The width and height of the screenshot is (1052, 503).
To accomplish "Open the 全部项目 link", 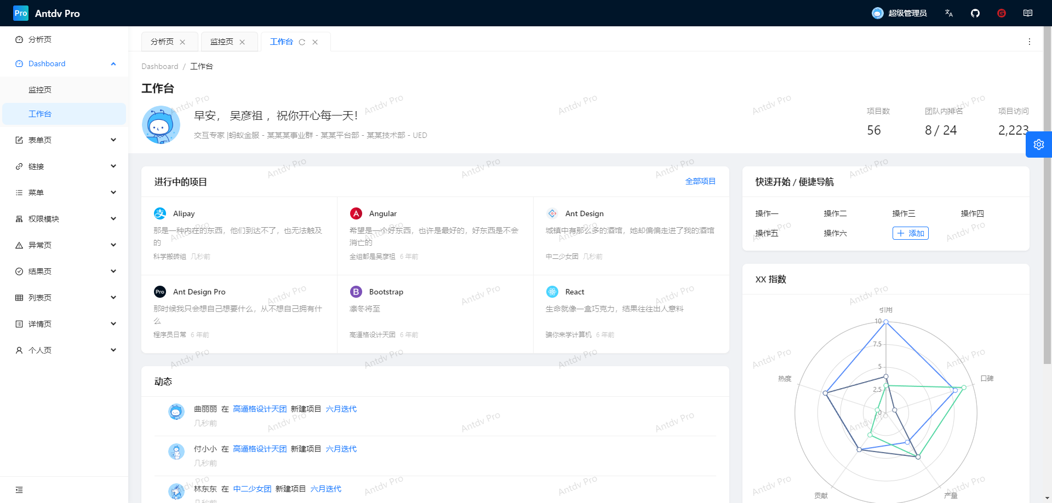I will coord(700,181).
